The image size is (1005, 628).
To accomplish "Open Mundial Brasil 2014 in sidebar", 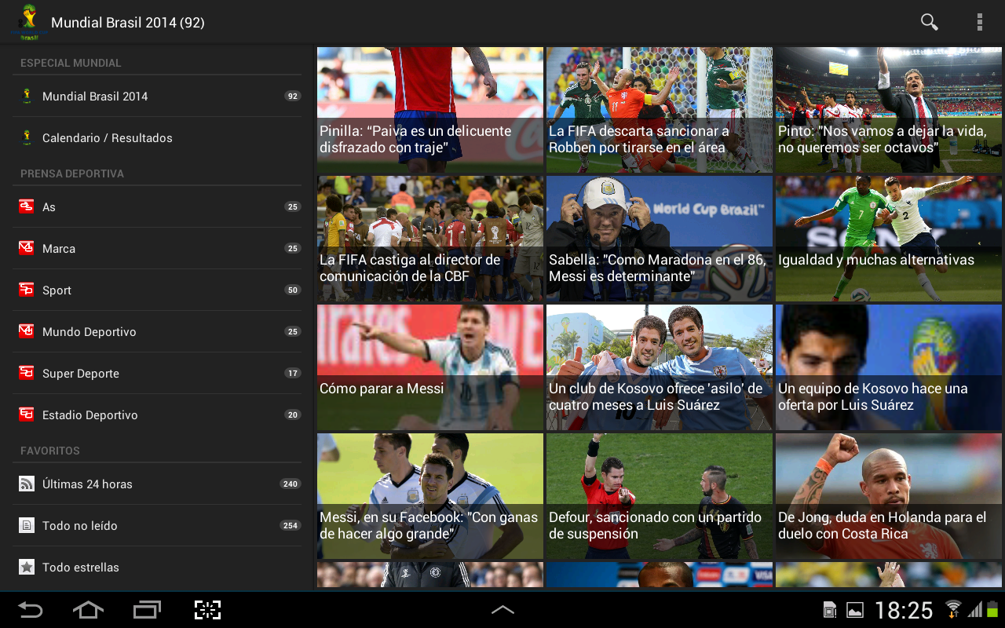I will [157, 96].
